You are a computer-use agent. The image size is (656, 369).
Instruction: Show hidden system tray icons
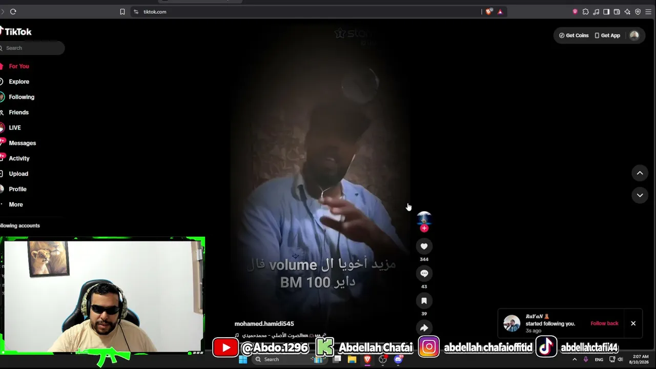575,360
